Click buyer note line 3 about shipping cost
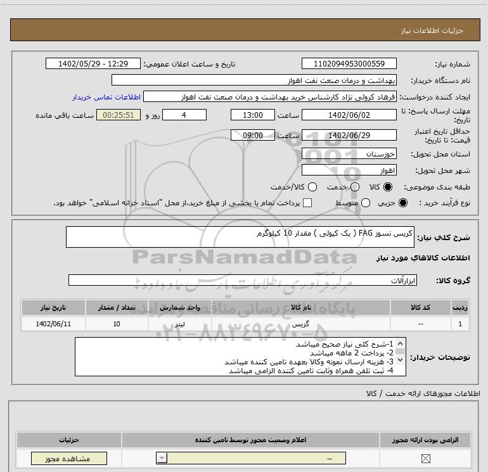This screenshot has width=488, height=472. click(309, 362)
